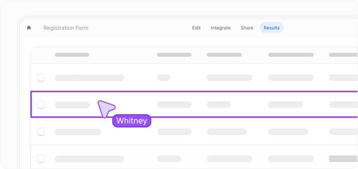Screen dimensions: 358x169
Task: Click the purple collaborator cursor arrow
Action: coord(105,108)
